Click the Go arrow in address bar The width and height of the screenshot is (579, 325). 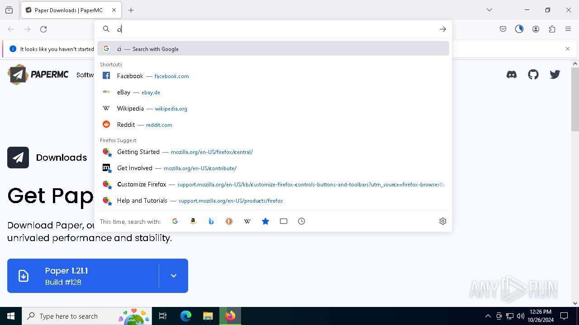click(442, 29)
